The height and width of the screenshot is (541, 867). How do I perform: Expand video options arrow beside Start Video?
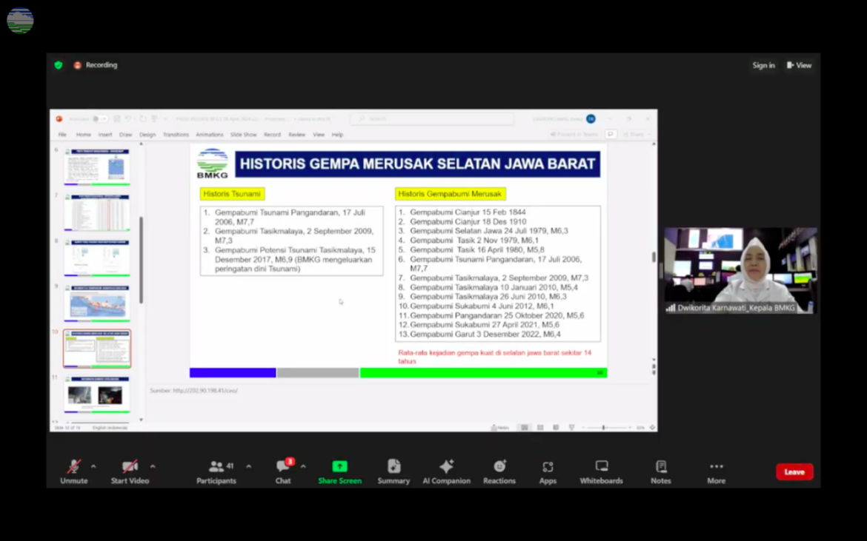[x=153, y=467]
